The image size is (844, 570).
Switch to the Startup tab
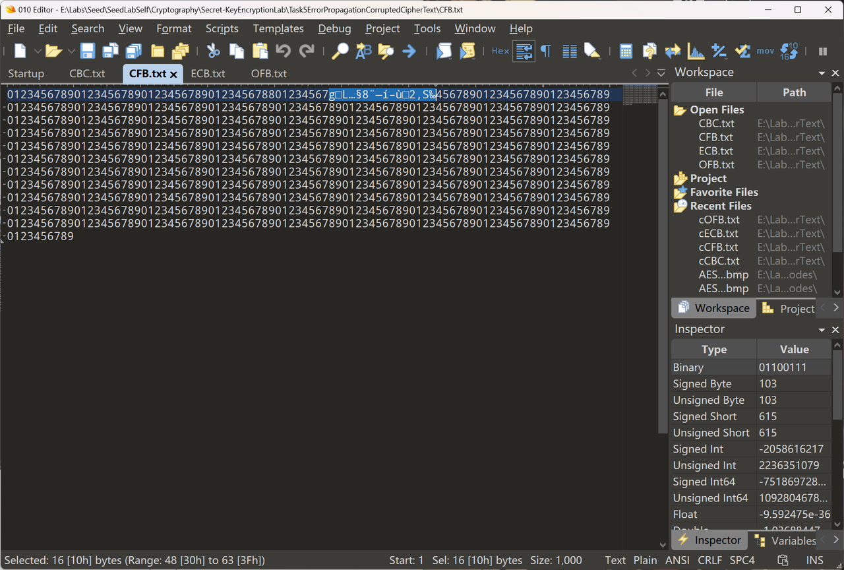pyautogui.click(x=26, y=73)
